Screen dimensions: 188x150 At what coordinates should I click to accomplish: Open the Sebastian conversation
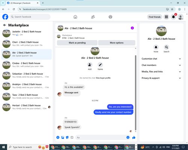26,75
